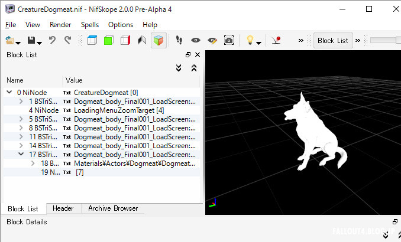Open the Load dropdown arrow
401x242 pixels.
[18, 43]
